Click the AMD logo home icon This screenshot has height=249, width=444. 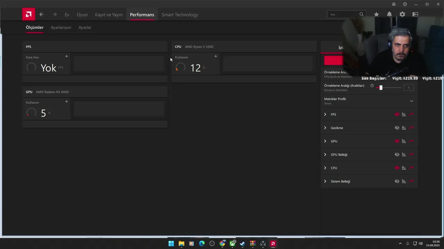click(28, 14)
